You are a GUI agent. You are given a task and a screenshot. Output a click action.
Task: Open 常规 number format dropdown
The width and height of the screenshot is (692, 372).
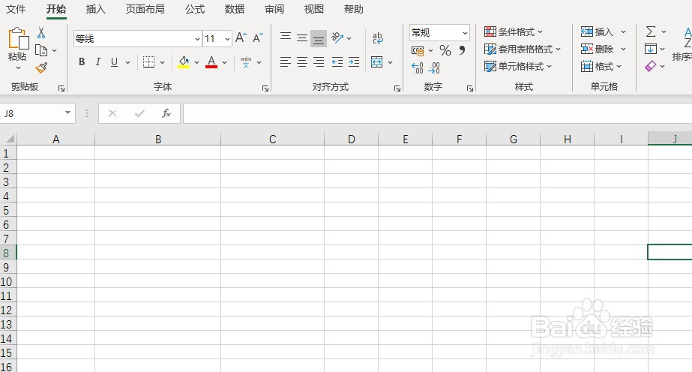pos(465,33)
